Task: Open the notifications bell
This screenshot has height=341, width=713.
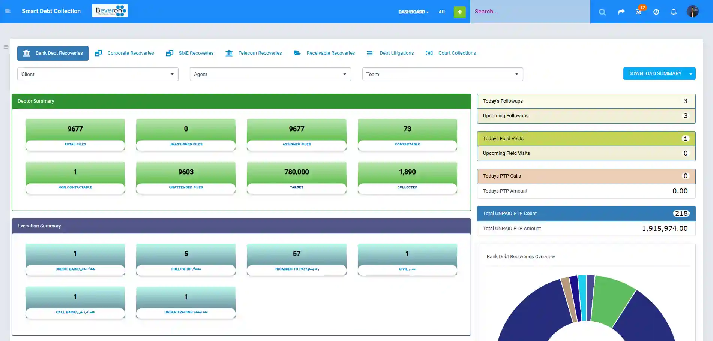Action: pyautogui.click(x=674, y=12)
